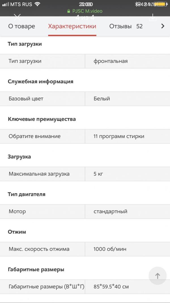The image size is (170, 303).
Task: Open the "Отзывы 52" reviews tab
Action: 126,26
